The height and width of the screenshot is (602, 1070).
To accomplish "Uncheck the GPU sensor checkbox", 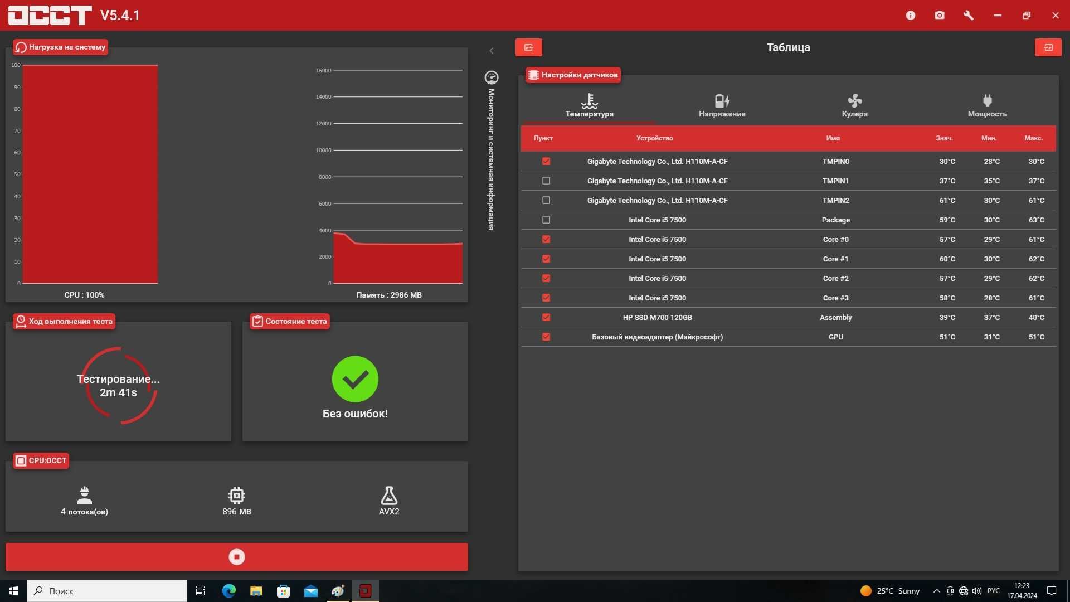I will point(546,337).
